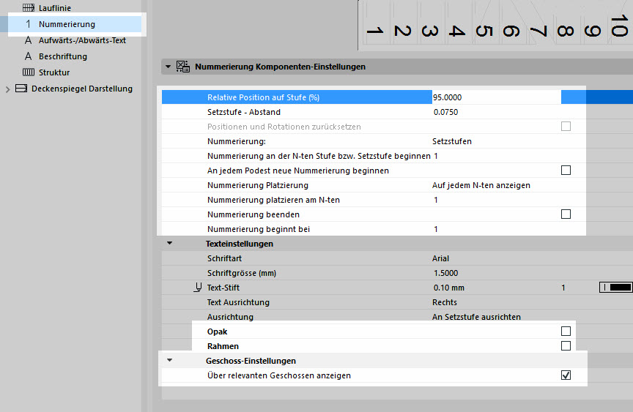Click the Texteinstellungen group header
Screen dimensions: 633x412
(x=240, y=244)
